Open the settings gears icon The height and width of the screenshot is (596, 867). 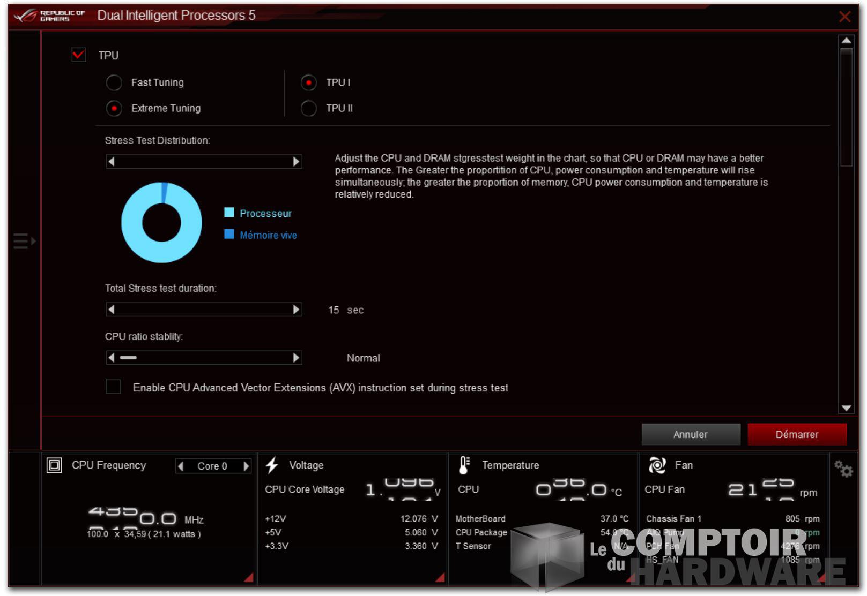tap(843, 470)
